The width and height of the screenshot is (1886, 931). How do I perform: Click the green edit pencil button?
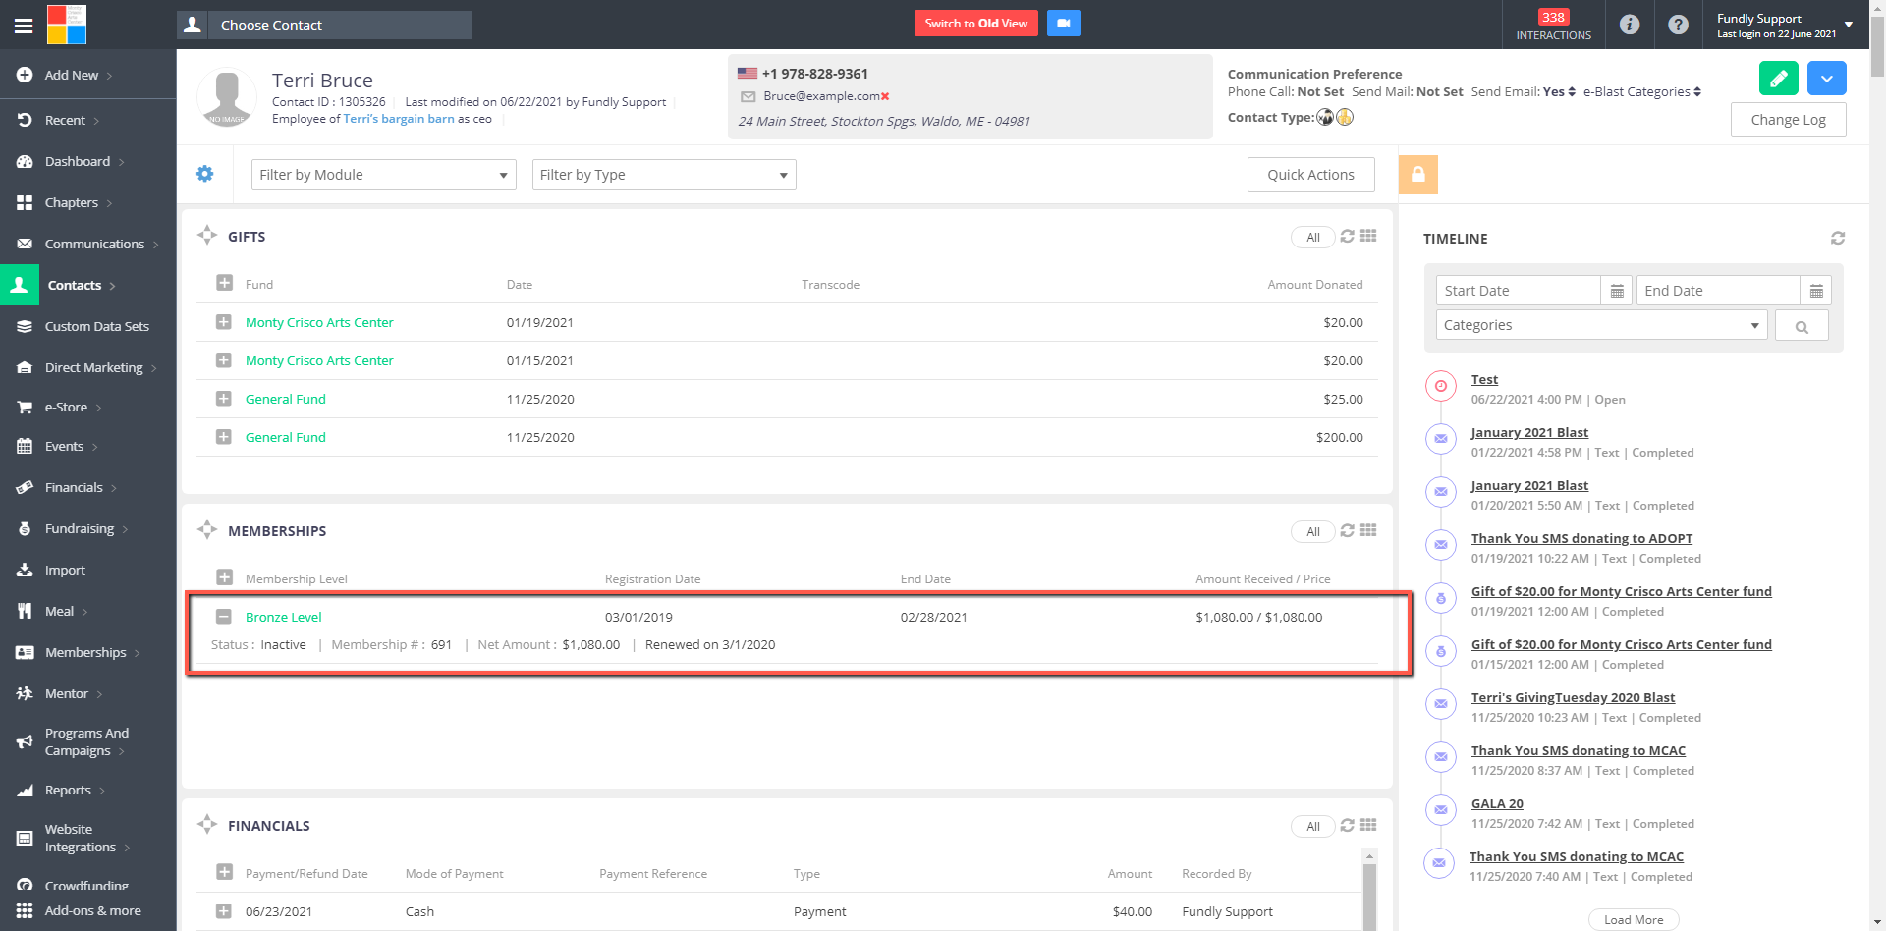pos(1779,79)
